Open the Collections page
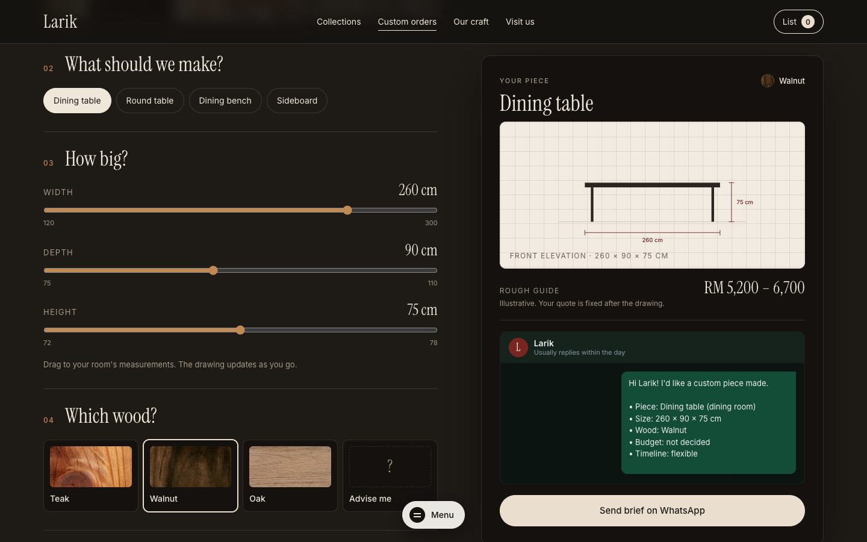 [x=338, y=22]
